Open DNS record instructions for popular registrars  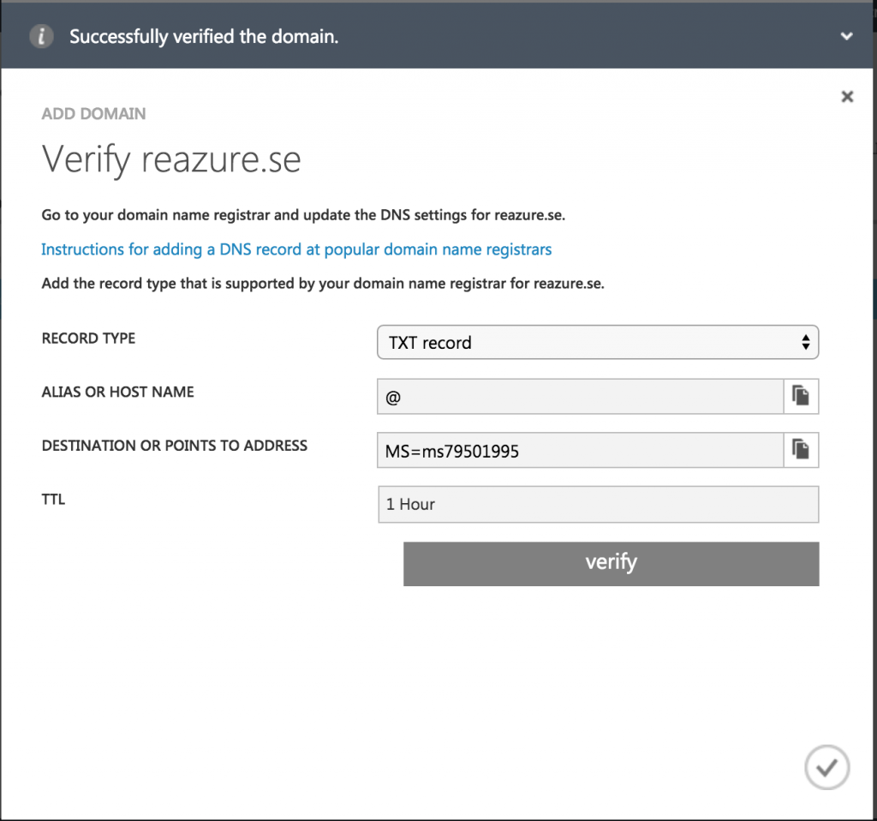295,249
